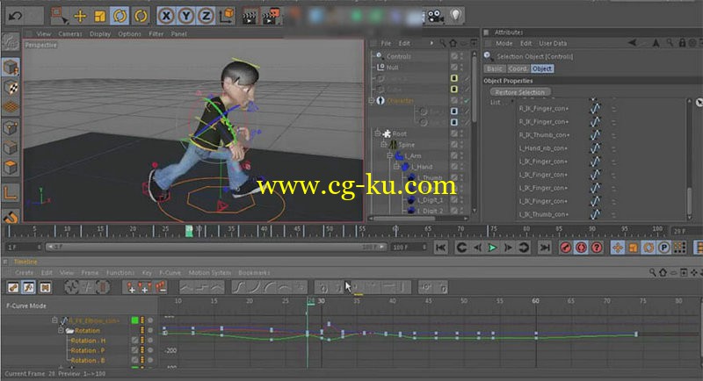This screenshot has height=381, width=703.
Task: Go to end of animation
Action: 545,248
